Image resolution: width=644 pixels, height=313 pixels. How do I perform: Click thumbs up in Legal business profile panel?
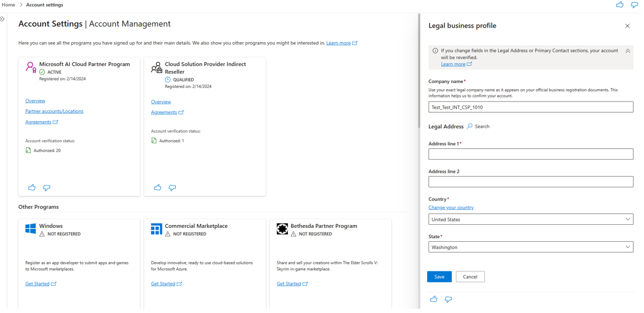434,299
